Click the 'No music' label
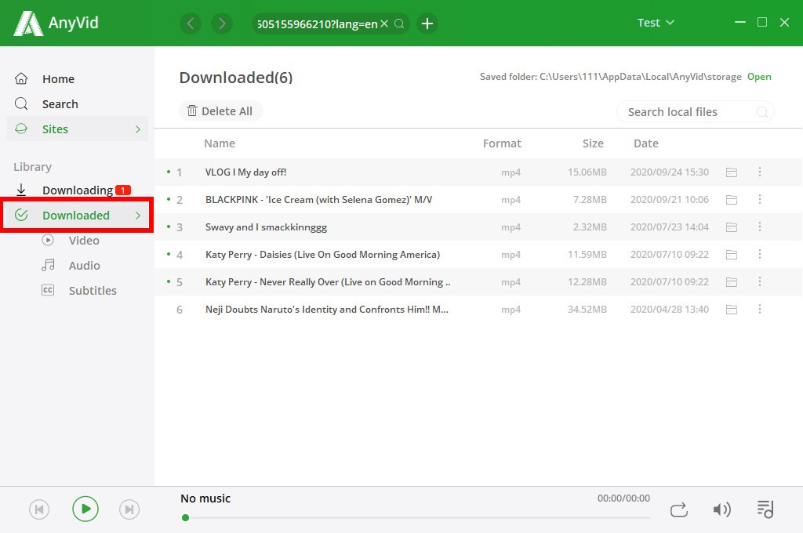The image size is (803, 533). 205,499
